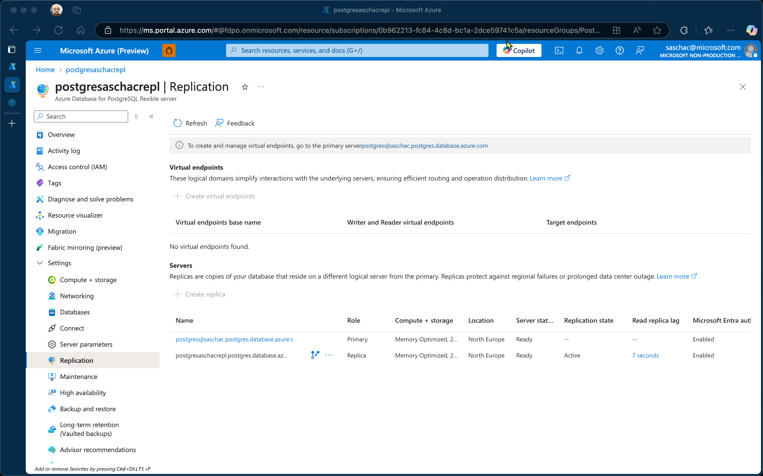Open the portal hamburger menu

(38, 50)
